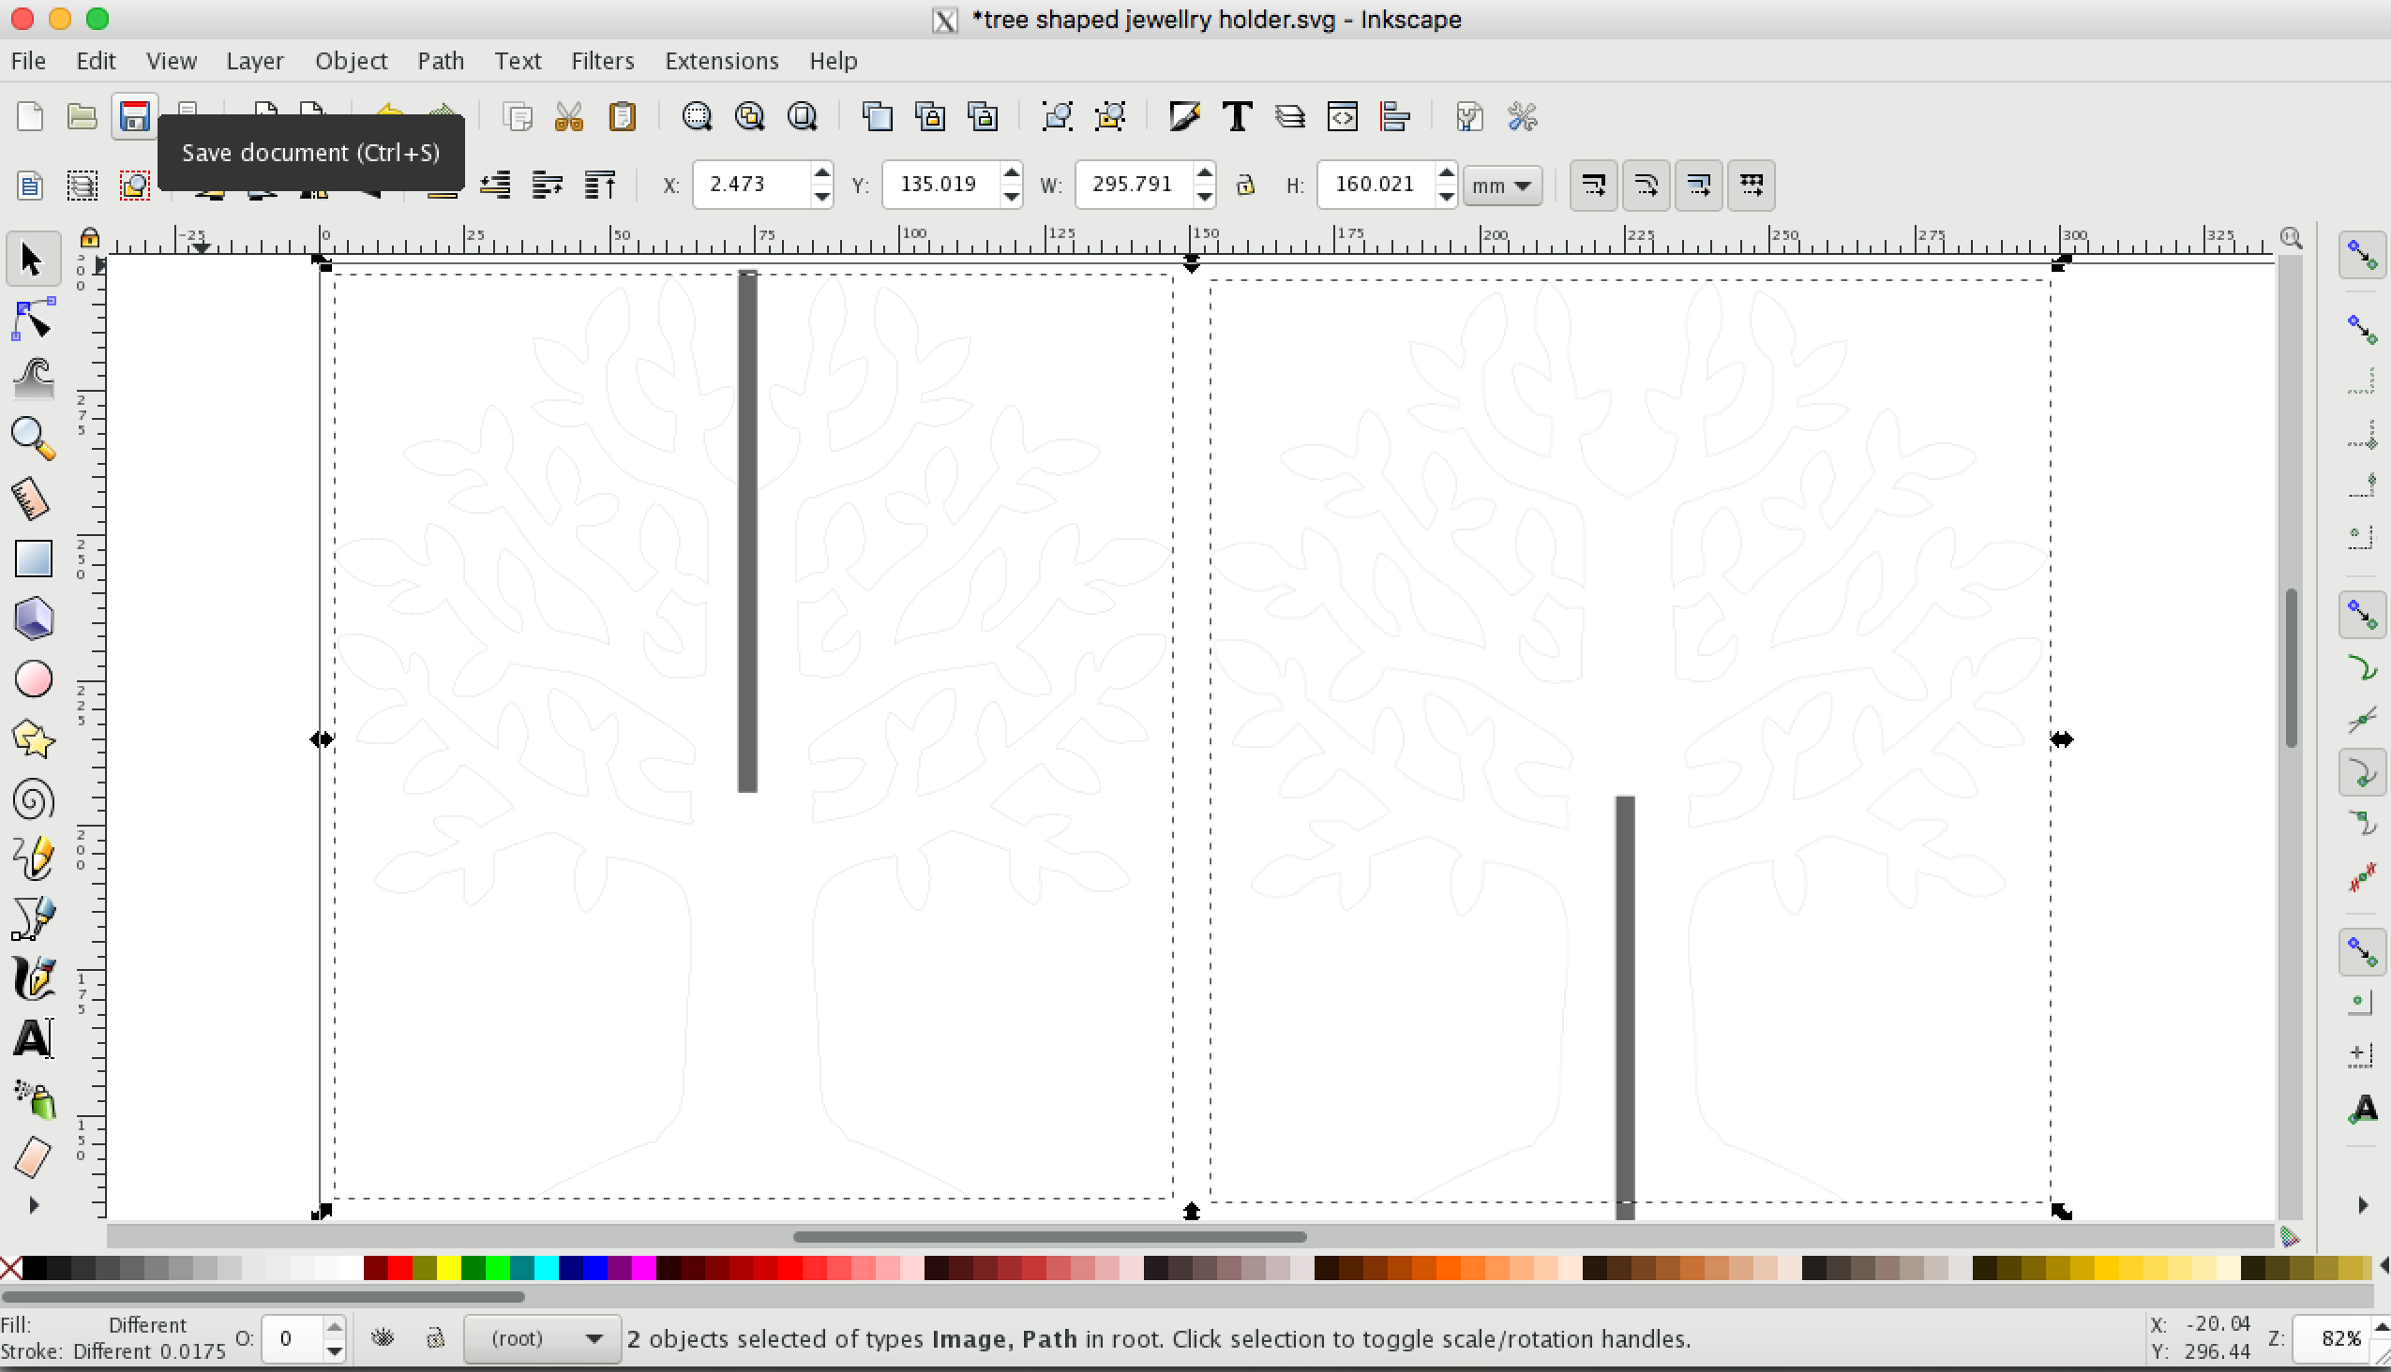Viewport: 2391px width, 1372px height.
Task: Expand hidden toolbox tools arrow
Action: coord(35,1205)
